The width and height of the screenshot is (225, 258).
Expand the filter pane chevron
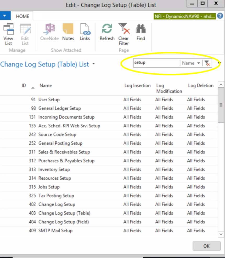click(220, 63)
